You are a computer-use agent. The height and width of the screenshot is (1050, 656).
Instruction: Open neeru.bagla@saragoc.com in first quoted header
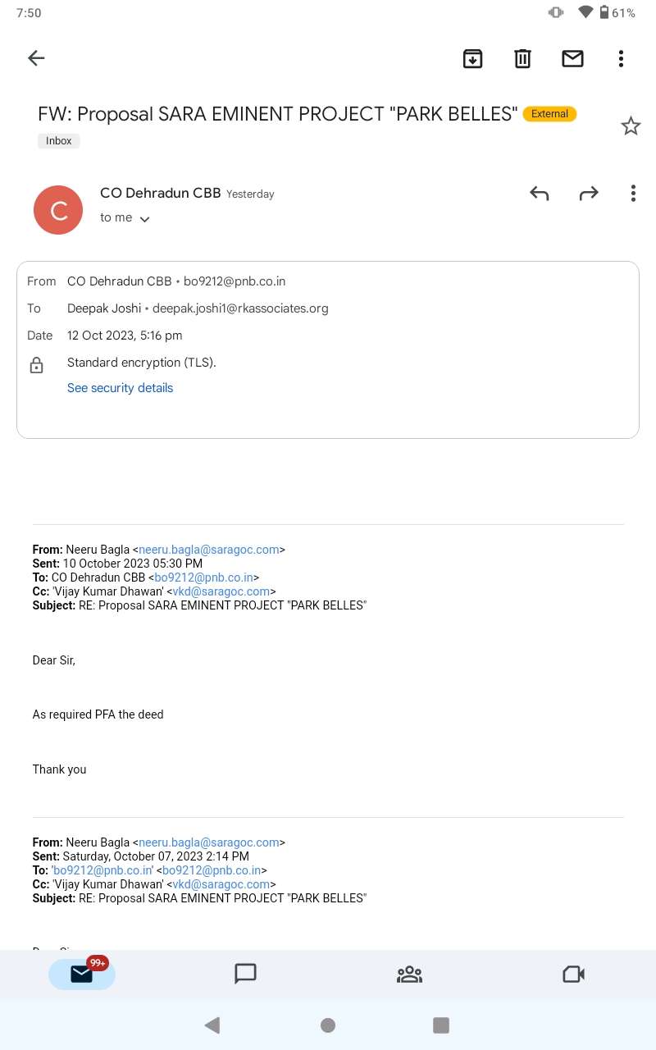(x=209, y=550)
